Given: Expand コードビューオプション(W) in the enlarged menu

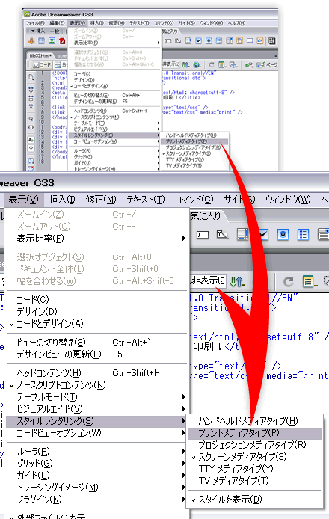Looking at the screenshot, I should coord(97,433).
